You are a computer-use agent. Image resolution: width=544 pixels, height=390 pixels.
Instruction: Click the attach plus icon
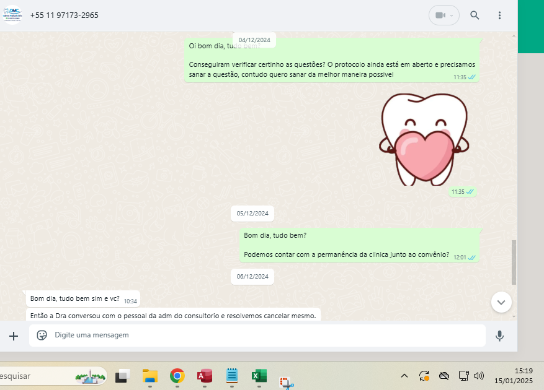(x=14, y=336)
